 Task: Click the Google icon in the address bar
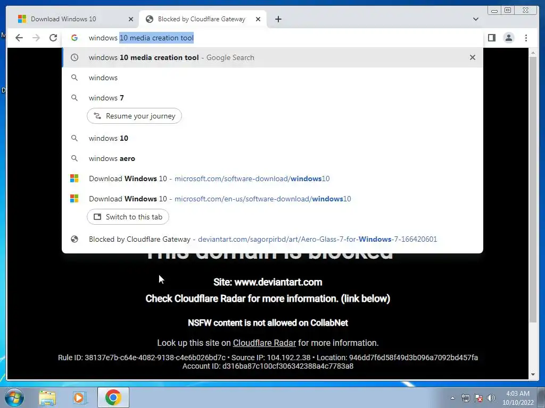[75, 38]
